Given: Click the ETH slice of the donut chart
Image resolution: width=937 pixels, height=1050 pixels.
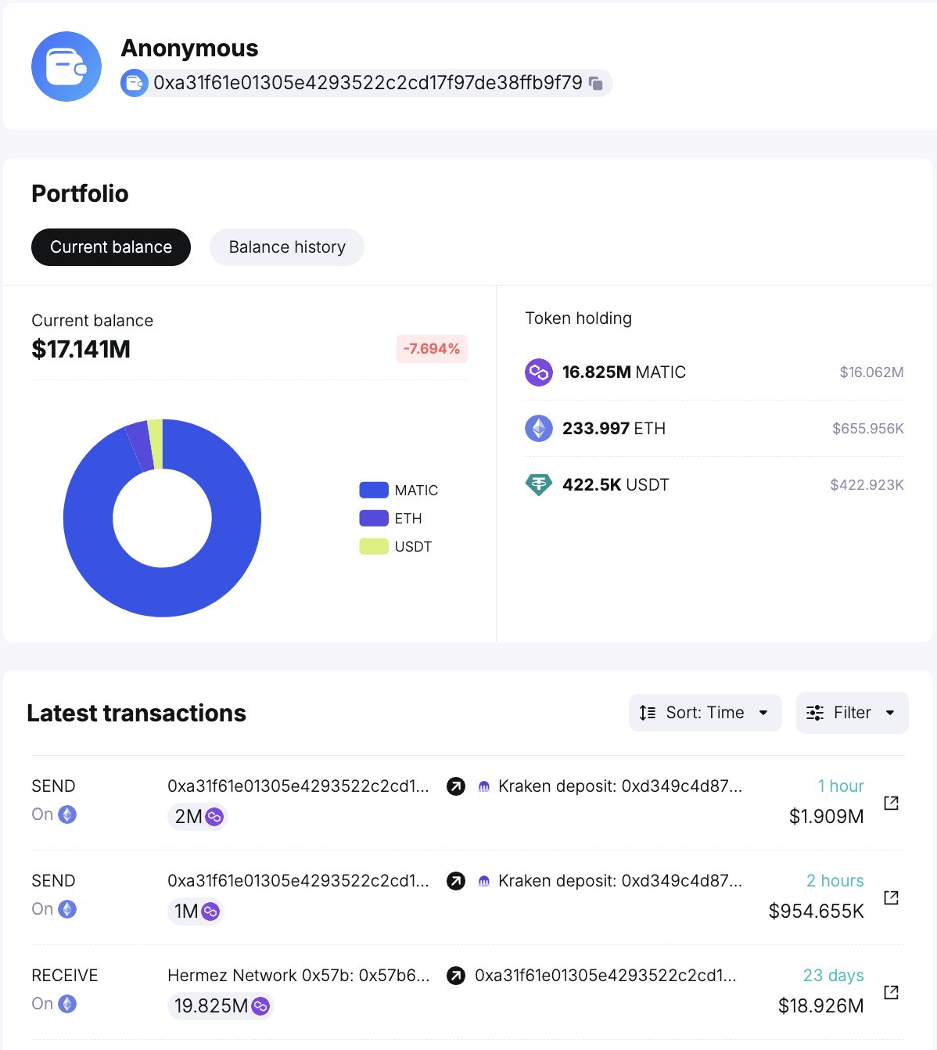Looking at the screenshot, I should 140,447.
